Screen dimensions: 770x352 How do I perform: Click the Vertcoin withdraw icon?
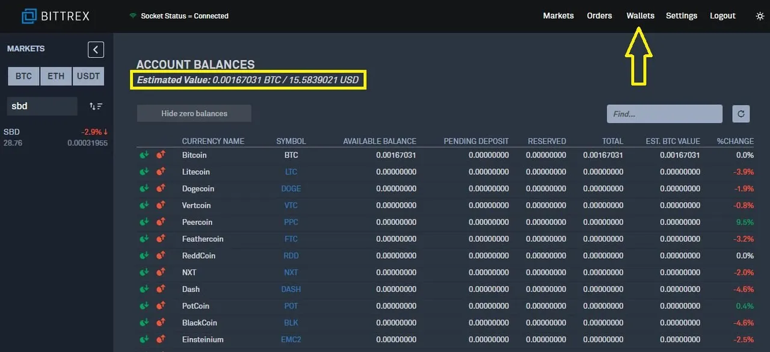(161, 205)
